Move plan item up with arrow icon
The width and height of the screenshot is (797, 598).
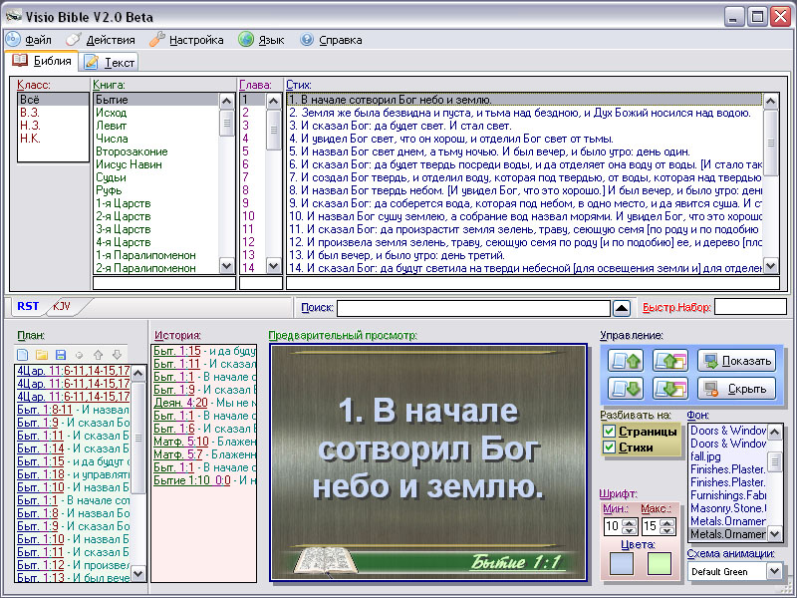pyautogui.click(x=98, y=354)
